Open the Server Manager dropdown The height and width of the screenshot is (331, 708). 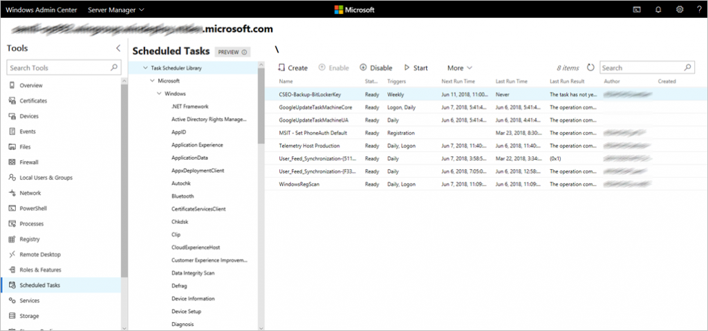116,10
